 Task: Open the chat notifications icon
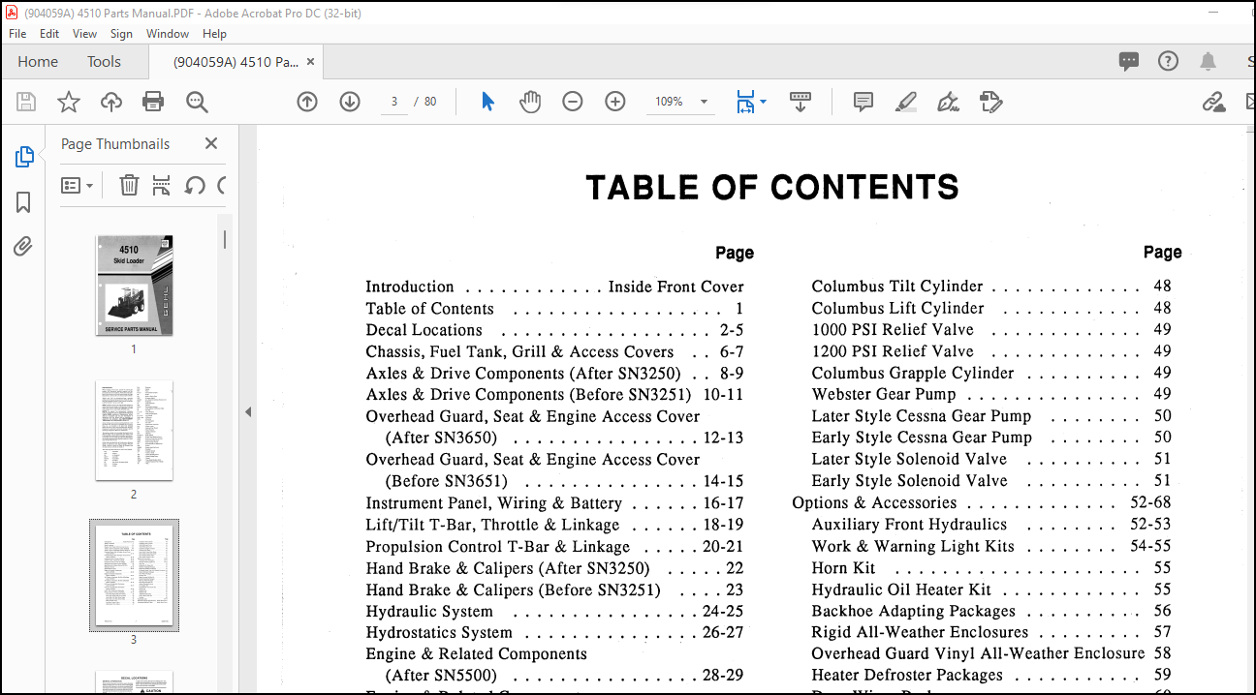[1129, 62]
